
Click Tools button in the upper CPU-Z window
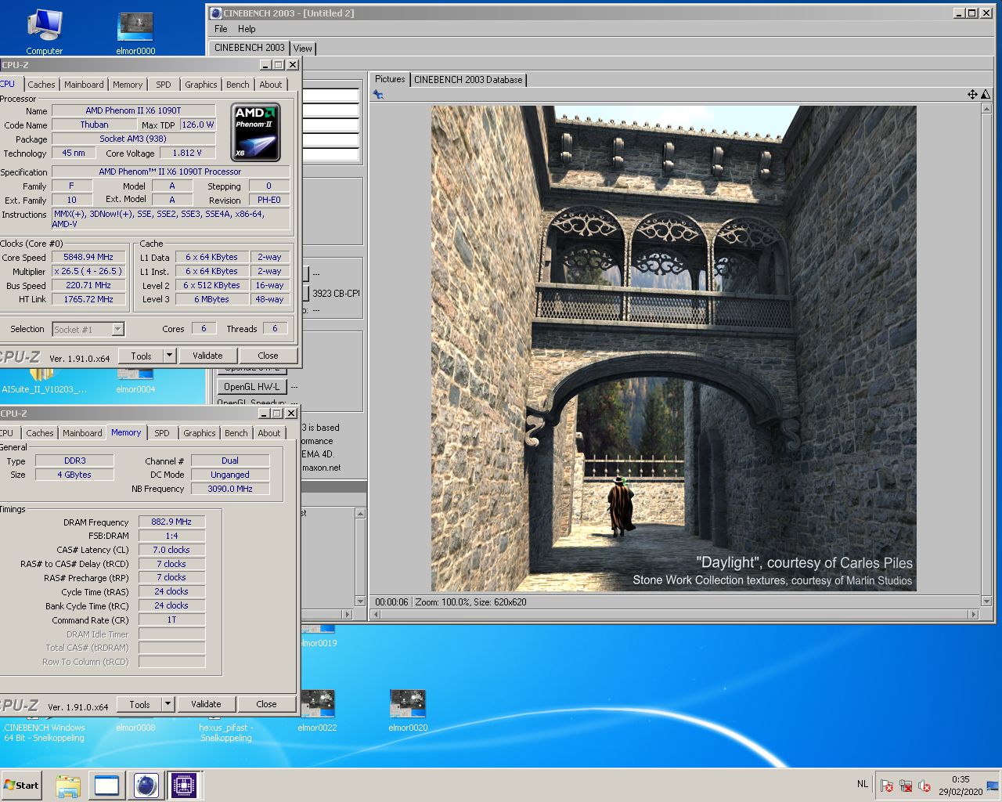[x=141, y=356]
